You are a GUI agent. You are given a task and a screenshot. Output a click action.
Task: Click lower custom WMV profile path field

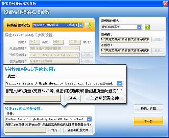pyautogui.click(x=25, y=130)
